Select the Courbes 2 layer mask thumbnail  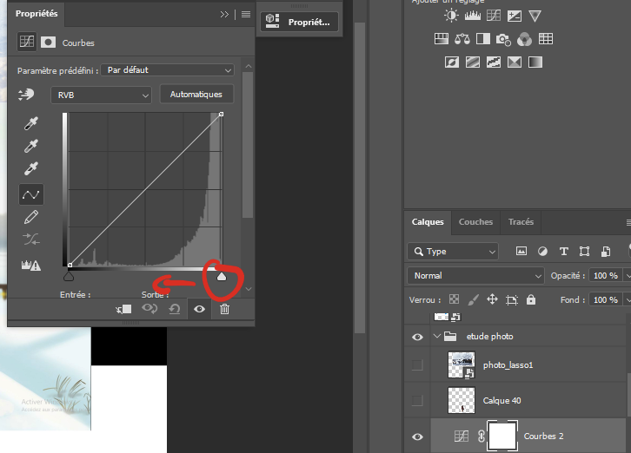[x=501, y=437]
